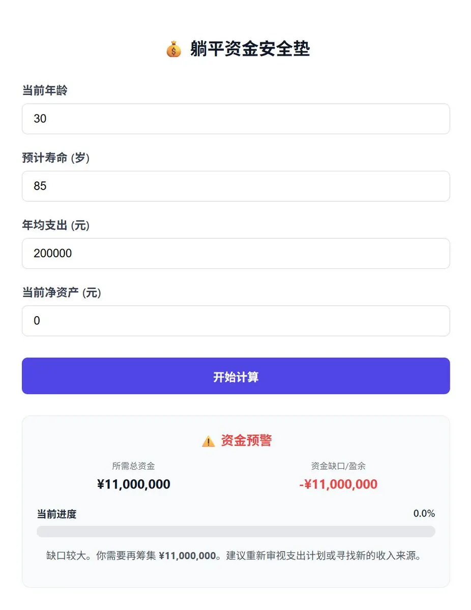Click the warning triangle icon
471x610 pixels.
pos(208,441)
